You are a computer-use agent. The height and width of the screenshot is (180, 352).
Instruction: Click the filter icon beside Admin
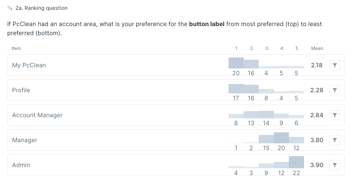[335, 165]
